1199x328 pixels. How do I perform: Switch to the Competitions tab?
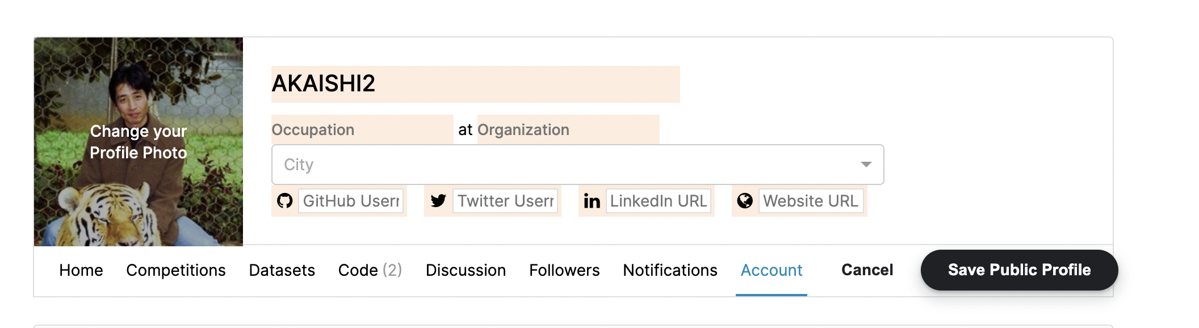coord(176,270)
